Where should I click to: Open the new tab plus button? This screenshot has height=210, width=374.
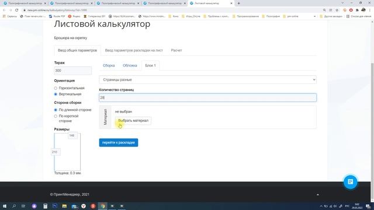click(x=238, y=3)
